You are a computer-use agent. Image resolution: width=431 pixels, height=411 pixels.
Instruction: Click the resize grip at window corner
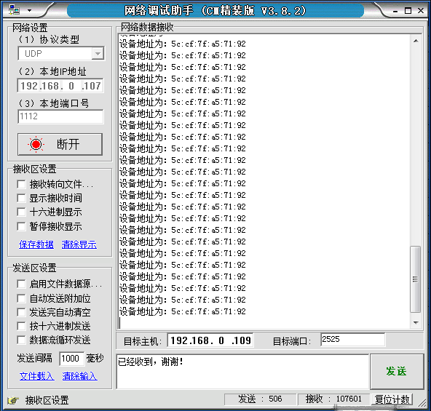pos(422,402)
